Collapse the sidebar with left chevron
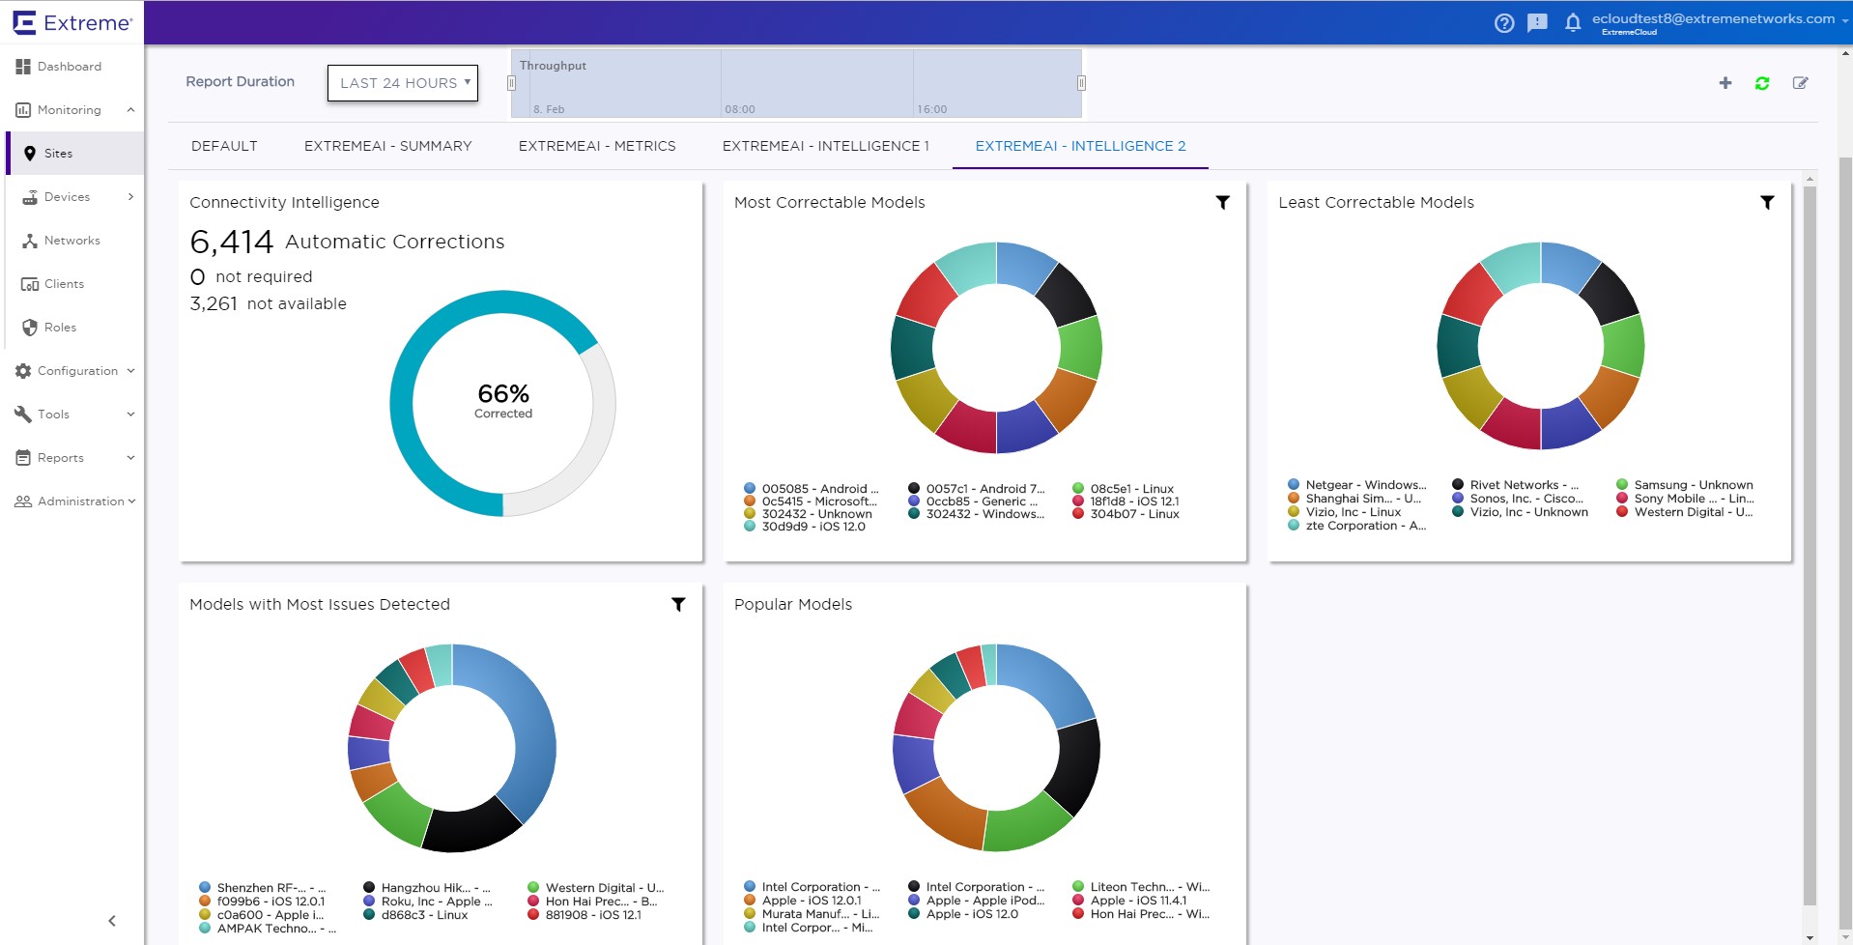1853x945 pixels. pos(112,921)
